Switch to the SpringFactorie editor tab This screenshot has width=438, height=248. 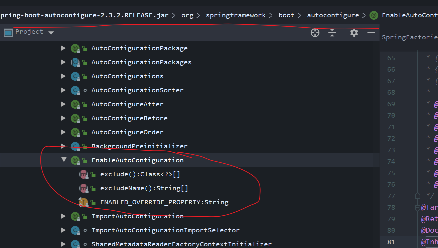click(x=410, y=37)
